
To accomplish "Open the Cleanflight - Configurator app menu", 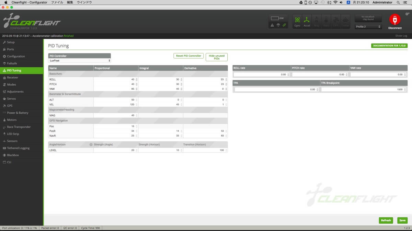I will (29, 2).
